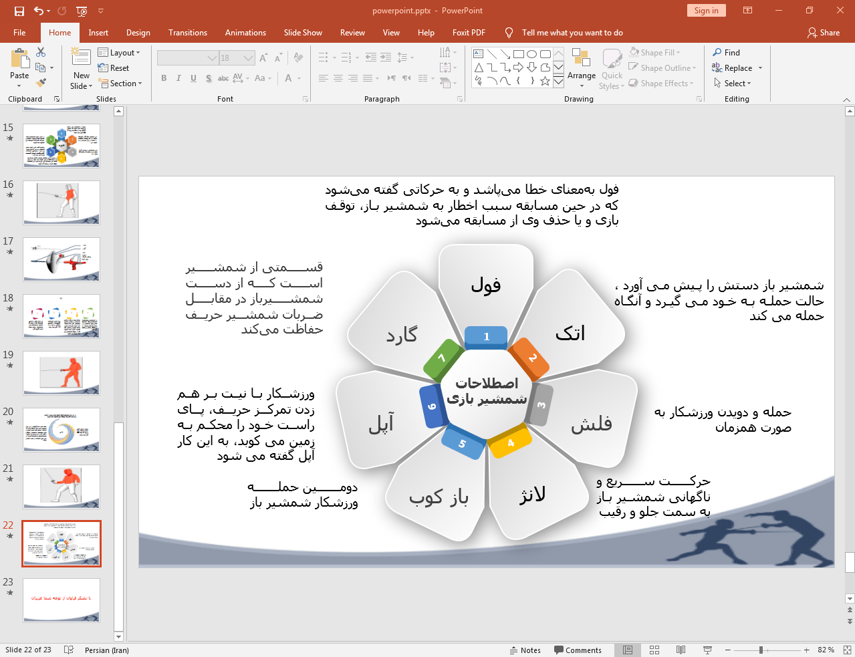This screenshot has height=657, width=855.
Task: Open the font name combo box
Action: pyautogui.click(x=188, y=58)
